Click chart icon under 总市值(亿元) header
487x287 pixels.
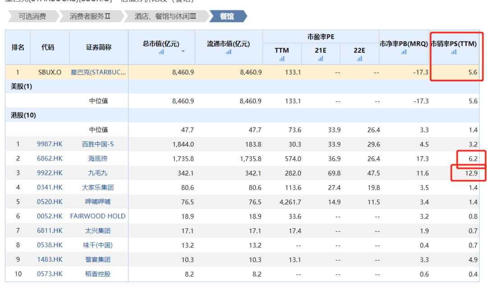[x=161, y=52]
